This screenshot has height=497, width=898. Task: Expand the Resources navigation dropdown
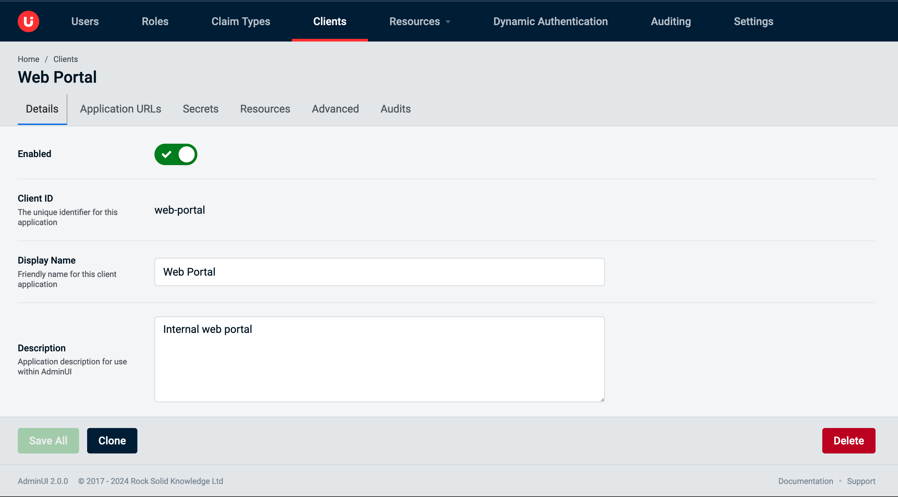pos(420,21)
